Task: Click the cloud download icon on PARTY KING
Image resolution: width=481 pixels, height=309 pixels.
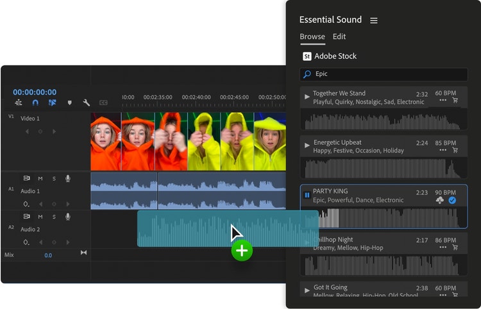Action: coord(440,200)
